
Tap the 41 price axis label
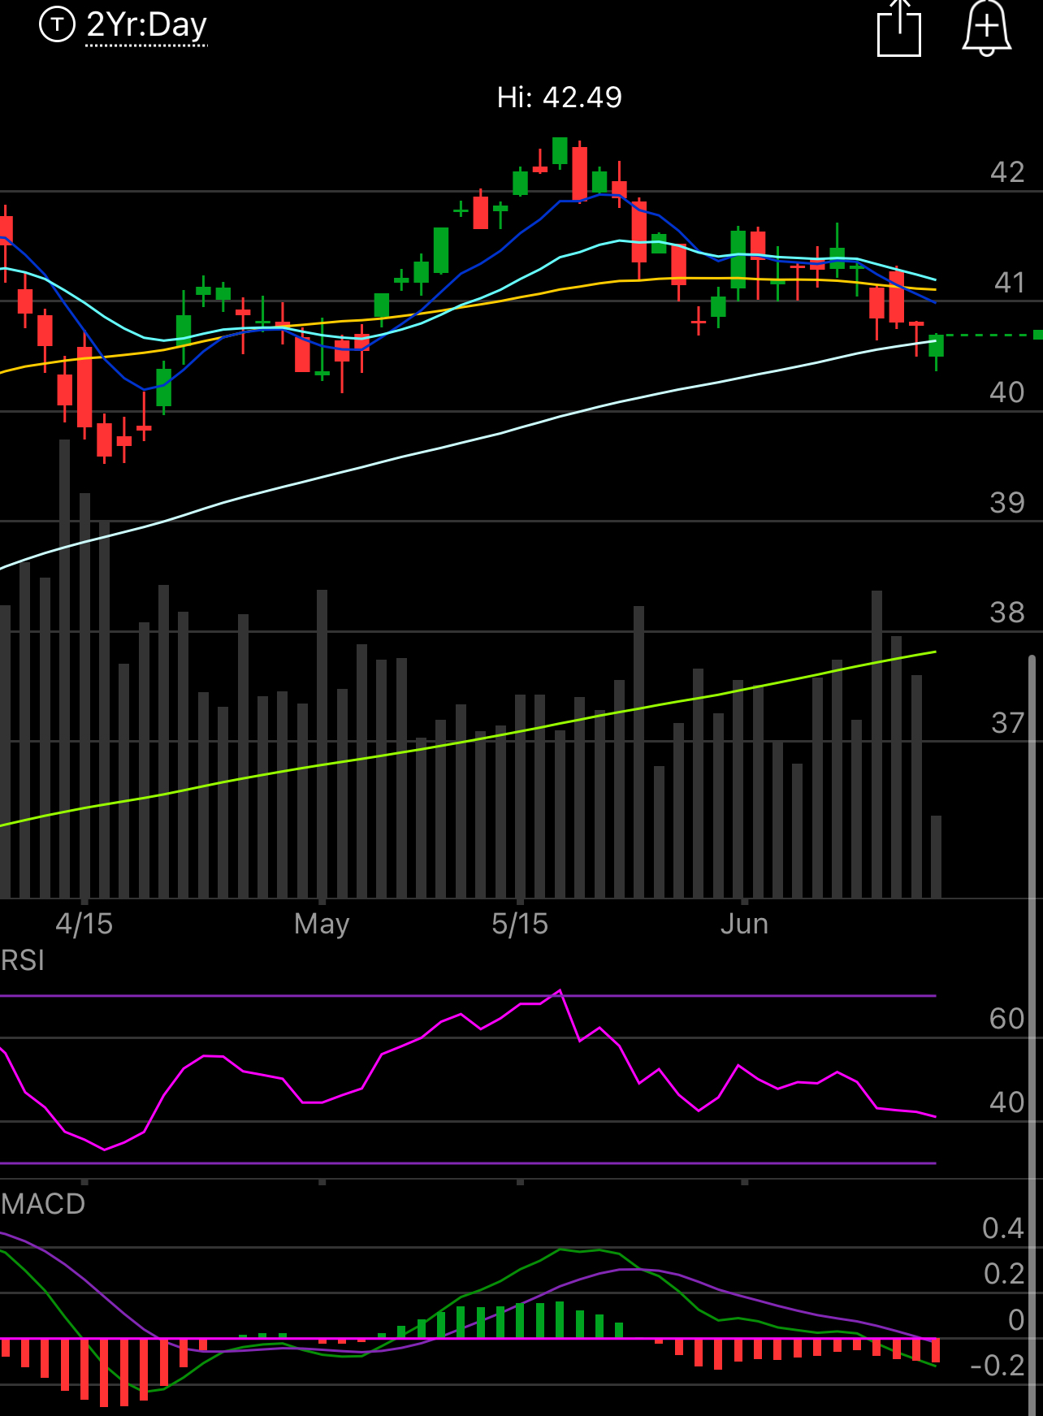[1010, 283]
